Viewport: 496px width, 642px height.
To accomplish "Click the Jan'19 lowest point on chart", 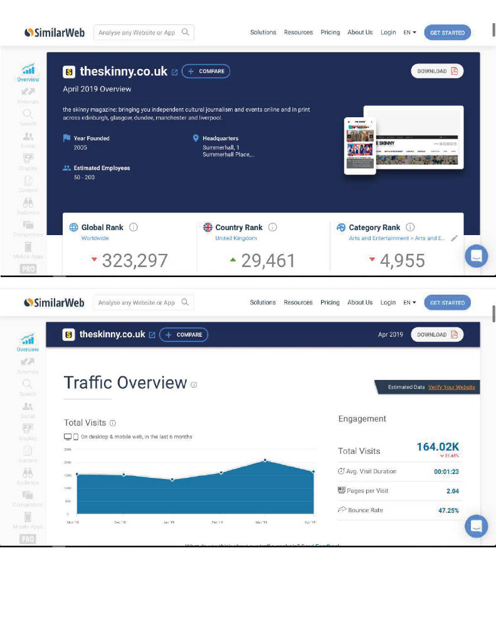I will pyautogui.click(x=172, y=480).
